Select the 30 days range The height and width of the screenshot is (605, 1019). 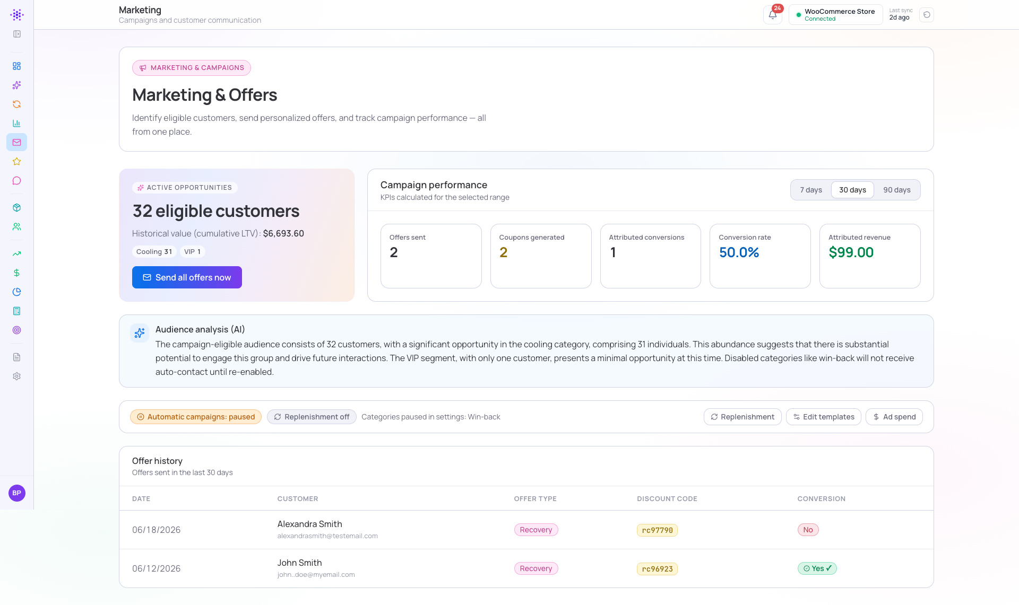pos(852,190)
